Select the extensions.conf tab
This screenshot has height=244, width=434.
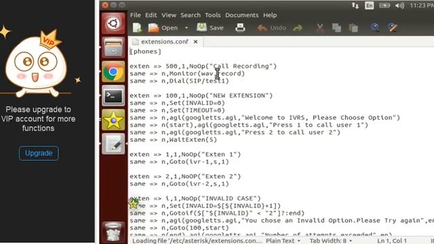pyautogui.click(x=164, y=41)
